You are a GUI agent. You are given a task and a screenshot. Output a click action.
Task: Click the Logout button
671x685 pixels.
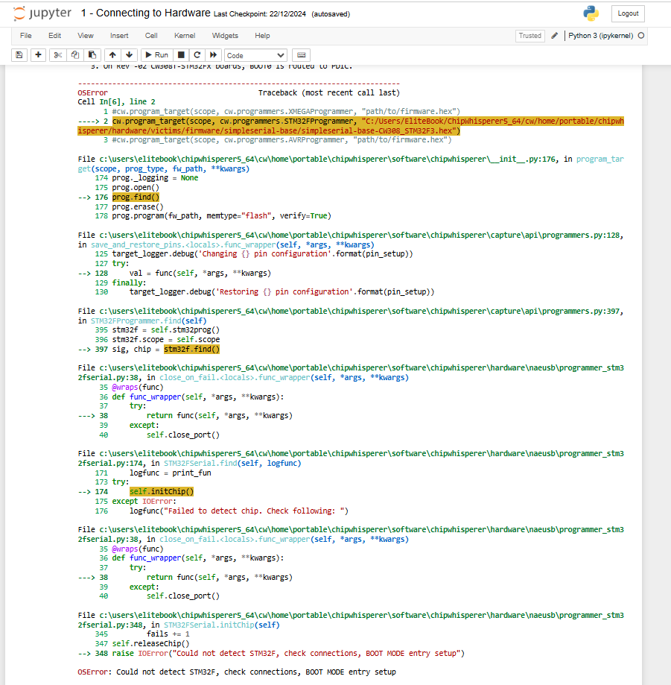pyautogui.click(x=628, y=13)
